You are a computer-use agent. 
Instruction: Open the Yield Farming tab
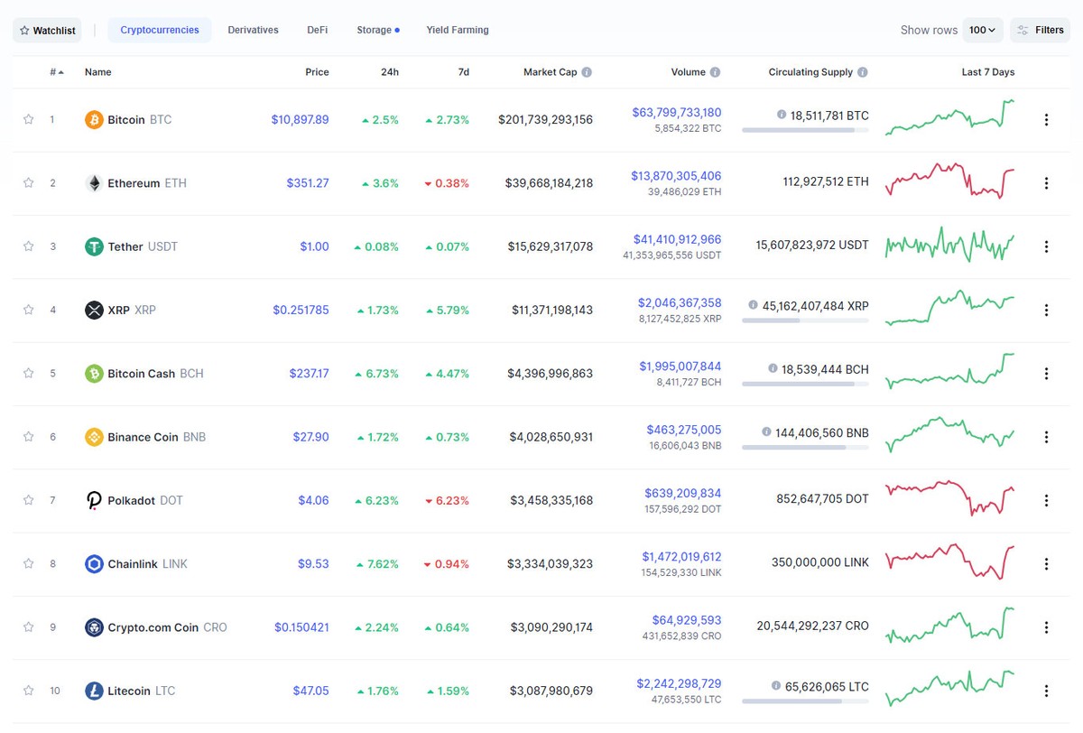pyautogui.click(x=457, y=29)
